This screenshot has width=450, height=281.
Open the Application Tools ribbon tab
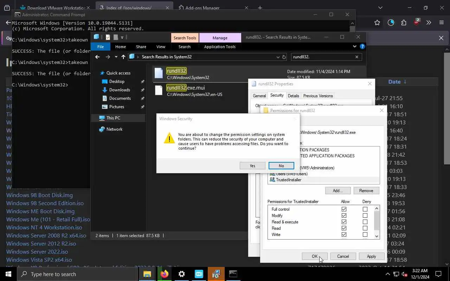(x=220, y=47)
